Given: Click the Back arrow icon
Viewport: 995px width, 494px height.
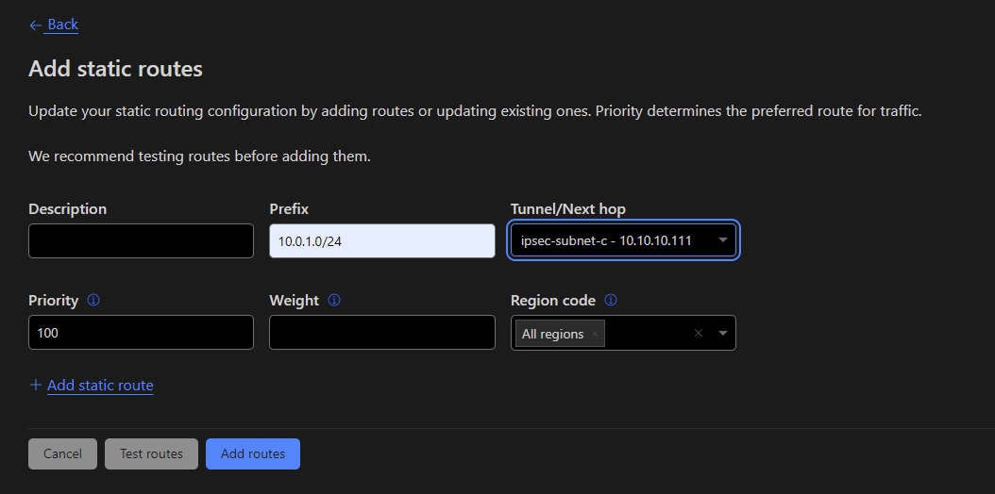Looking at the screenshot, I should 36,25.
